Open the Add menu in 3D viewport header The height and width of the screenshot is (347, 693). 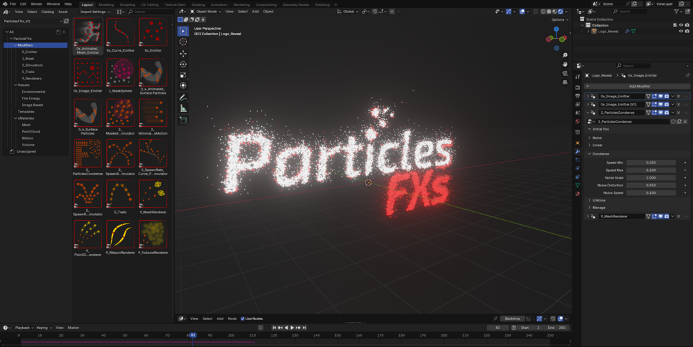tap(255, 12)
